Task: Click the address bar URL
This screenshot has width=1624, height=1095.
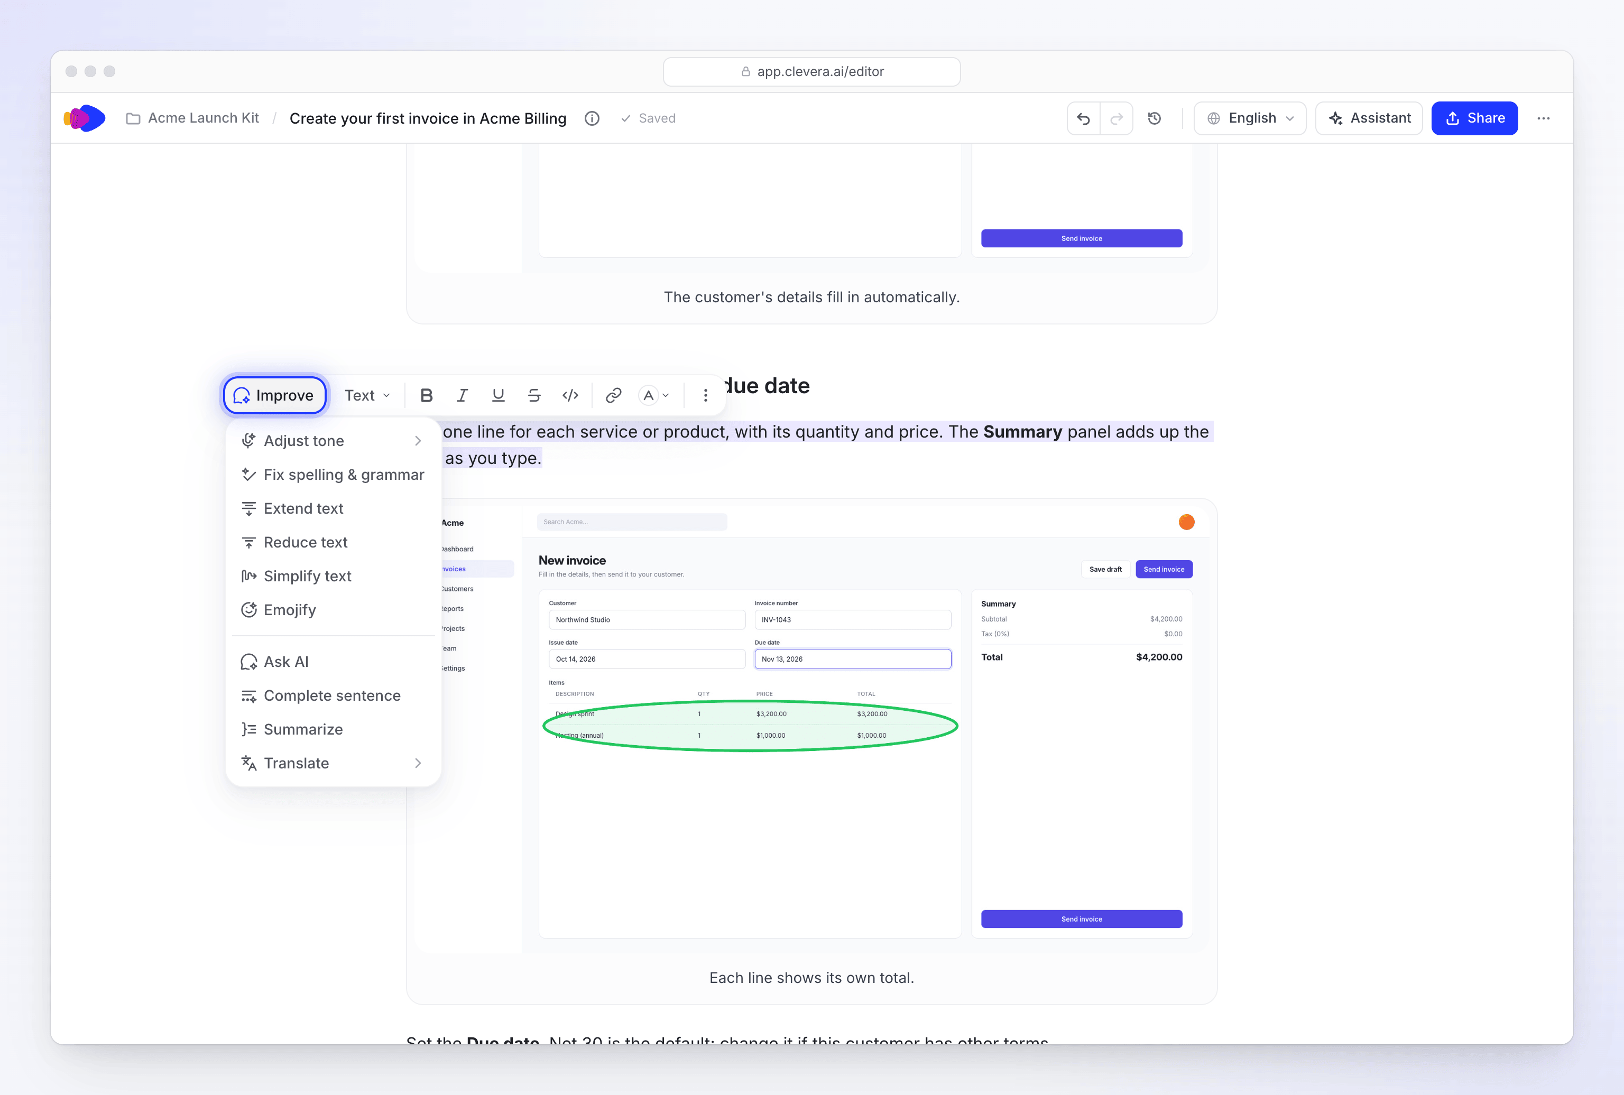Action: click(811, 71)
